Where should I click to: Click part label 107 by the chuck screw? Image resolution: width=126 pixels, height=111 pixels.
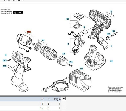click(71, 62)
